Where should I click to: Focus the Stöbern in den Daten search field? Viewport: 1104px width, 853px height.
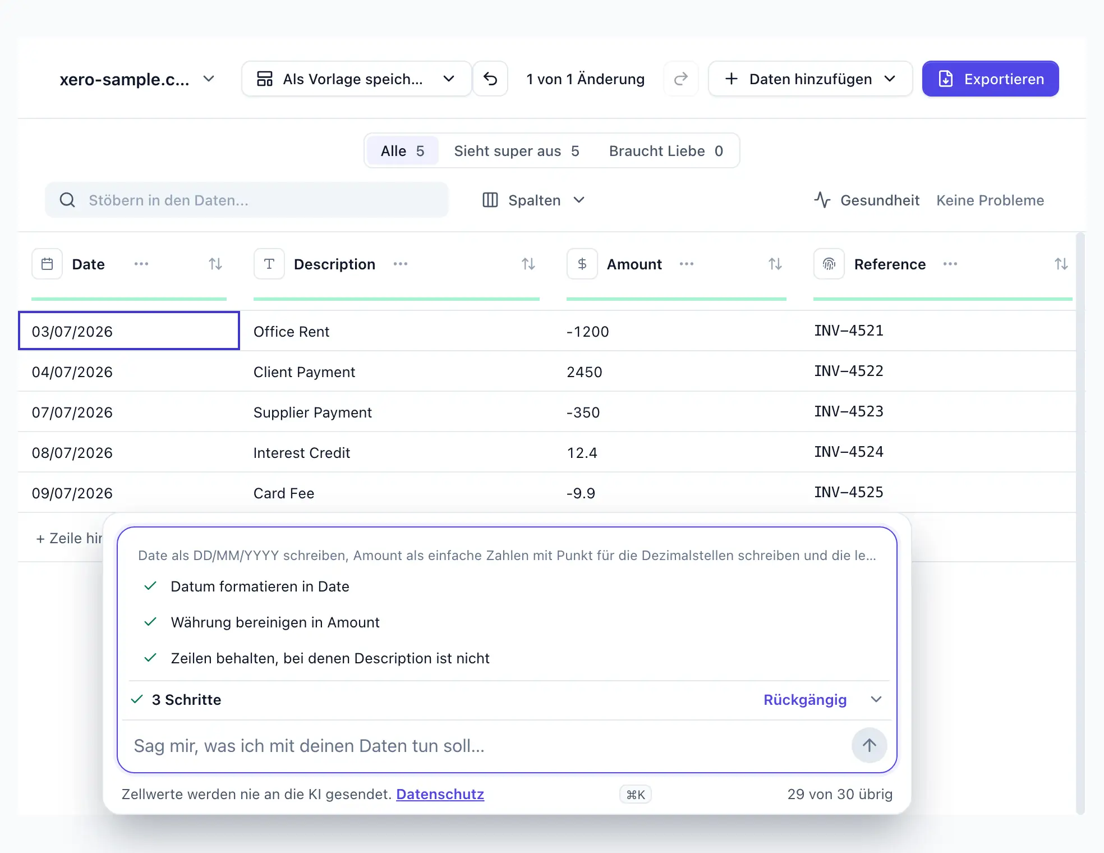click(247, 200)
